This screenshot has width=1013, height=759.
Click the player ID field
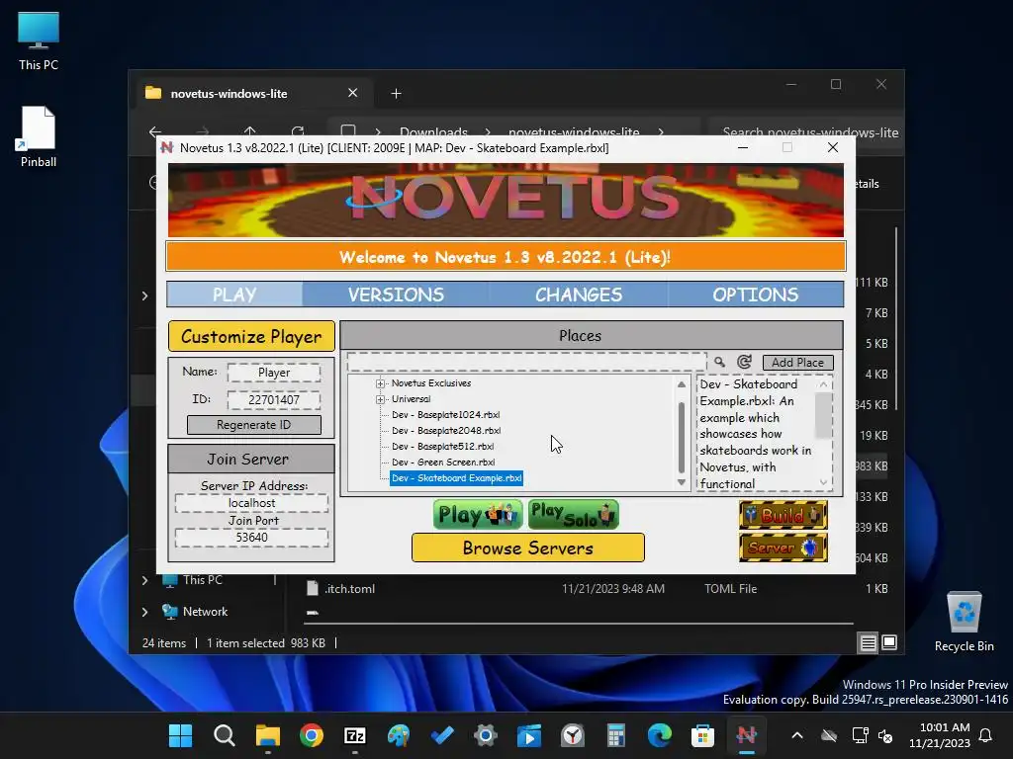tap(274, 399)
